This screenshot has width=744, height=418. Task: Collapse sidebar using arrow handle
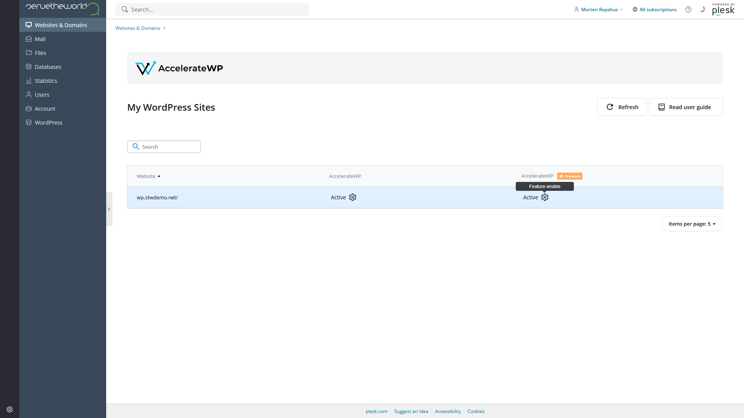(x=109, y=209)
